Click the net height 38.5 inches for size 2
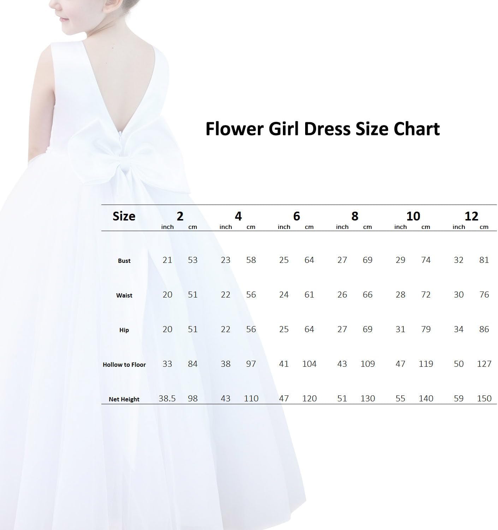The height and width of the screenshot is (530, 498). (167, 398)
